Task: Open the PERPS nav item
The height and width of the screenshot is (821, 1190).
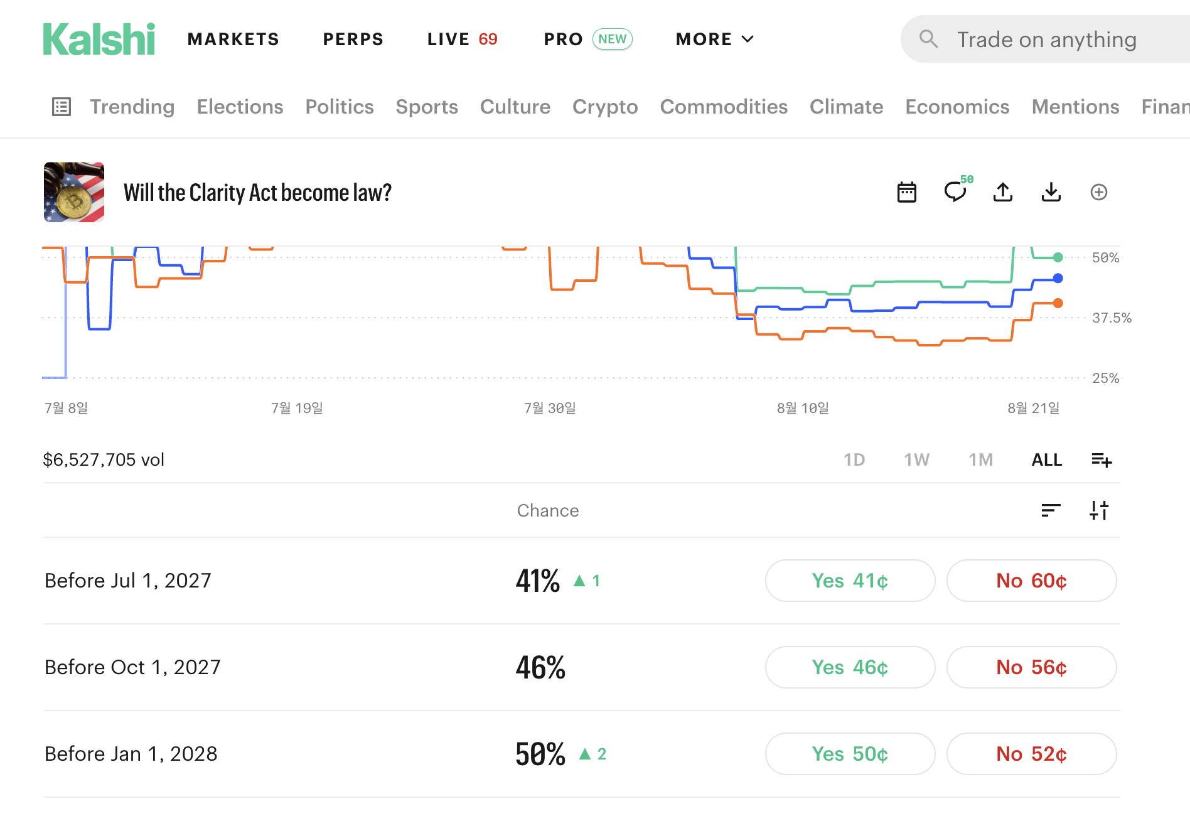Action: tap(353, 39)
